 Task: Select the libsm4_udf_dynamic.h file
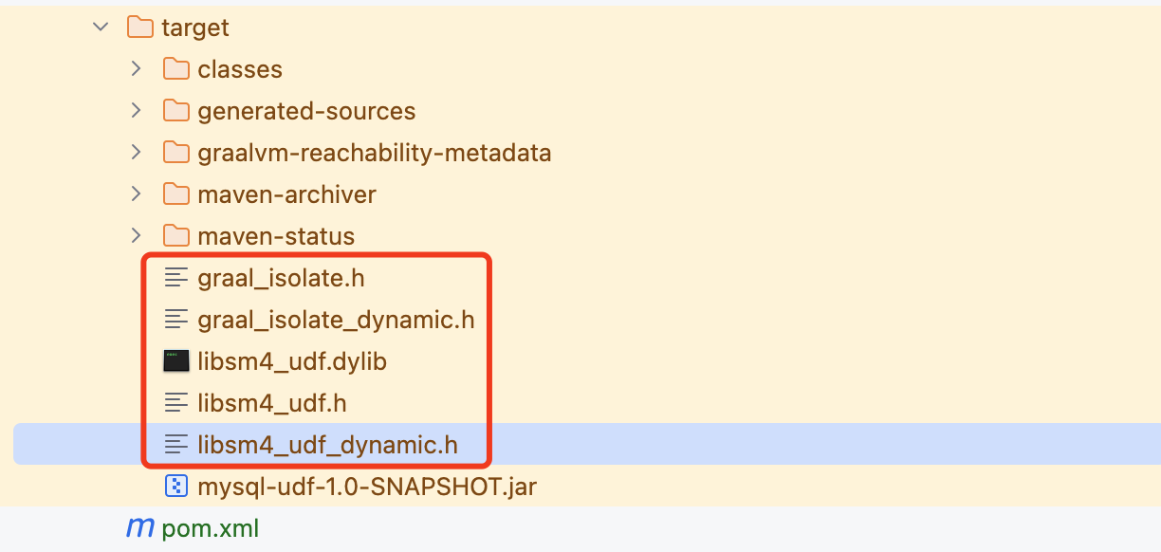pos(327,445)
